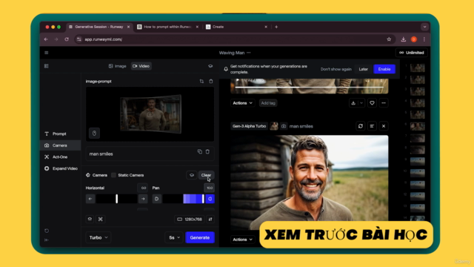Viewport: 474px width, 267px height.
Task: Collapse the sidebar with the arrow icon
Action: coord(47,240)
